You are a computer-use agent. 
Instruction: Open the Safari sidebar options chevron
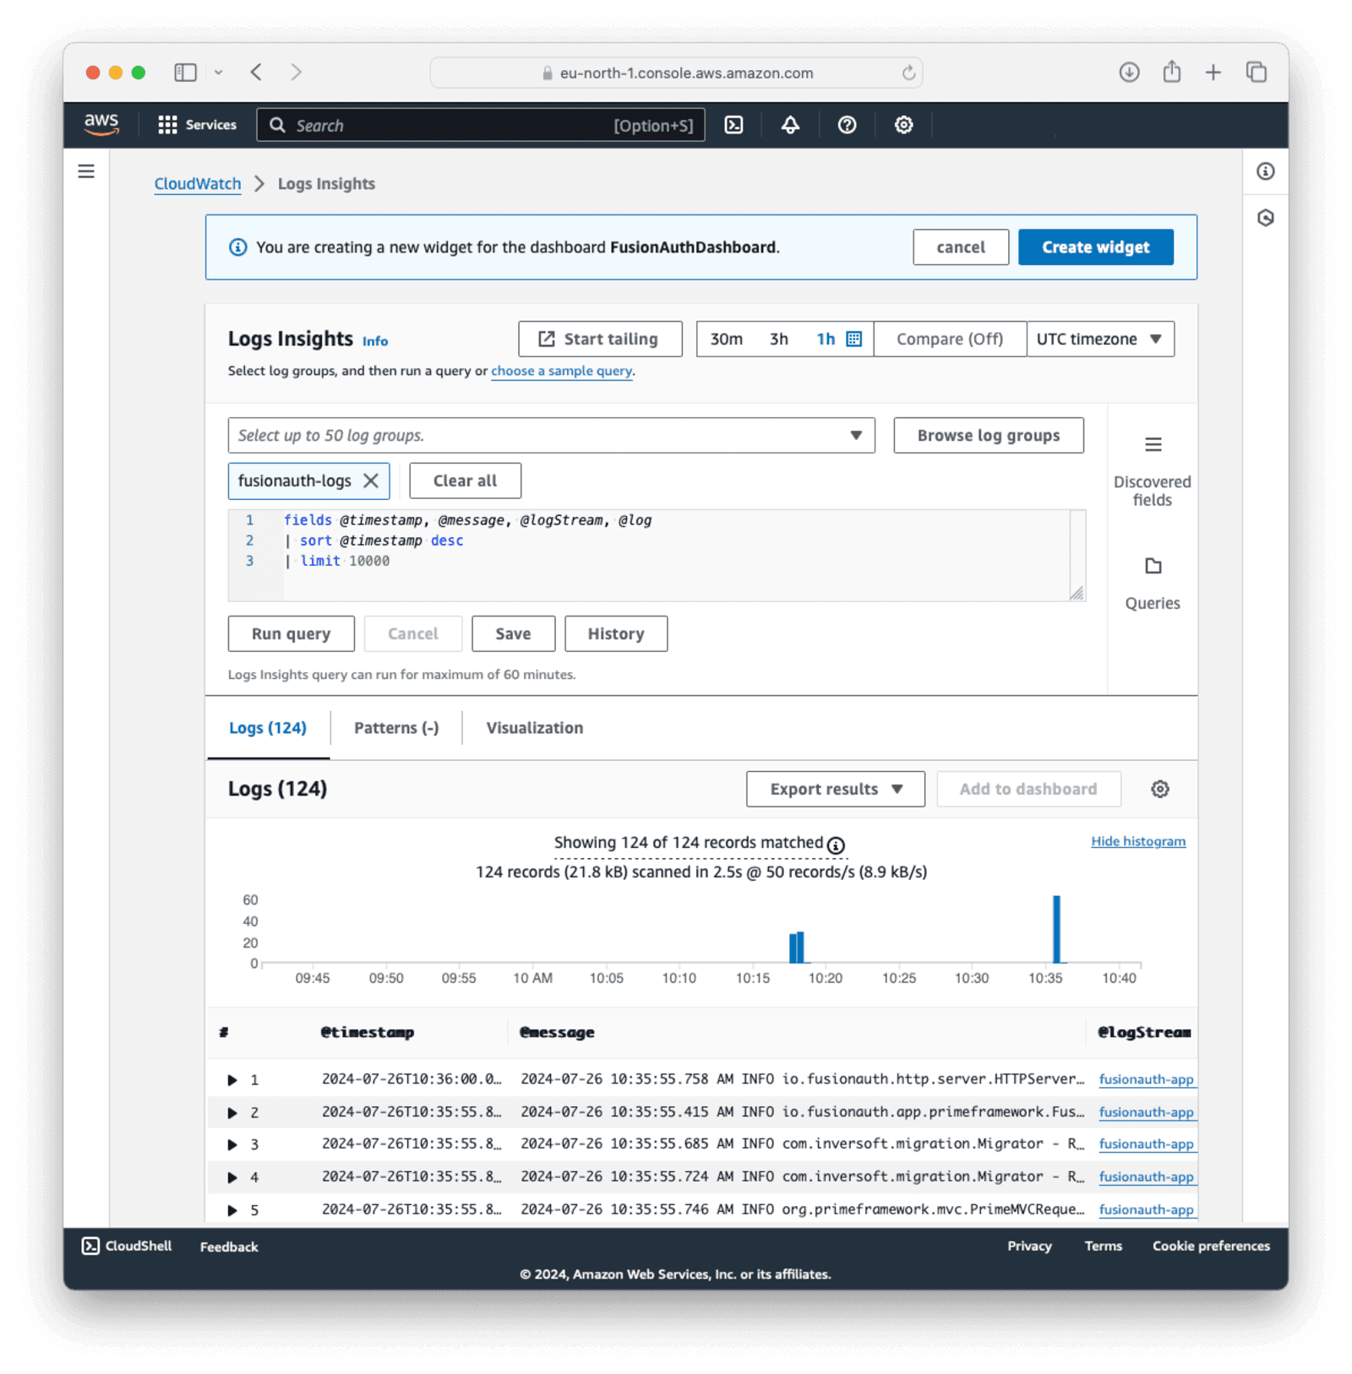click(x=218, y=73)
